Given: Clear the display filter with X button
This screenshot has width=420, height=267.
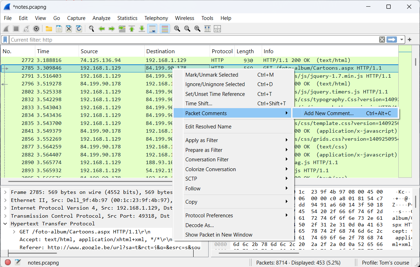Looking at the screenshot, I should click(x=382, y=40).
